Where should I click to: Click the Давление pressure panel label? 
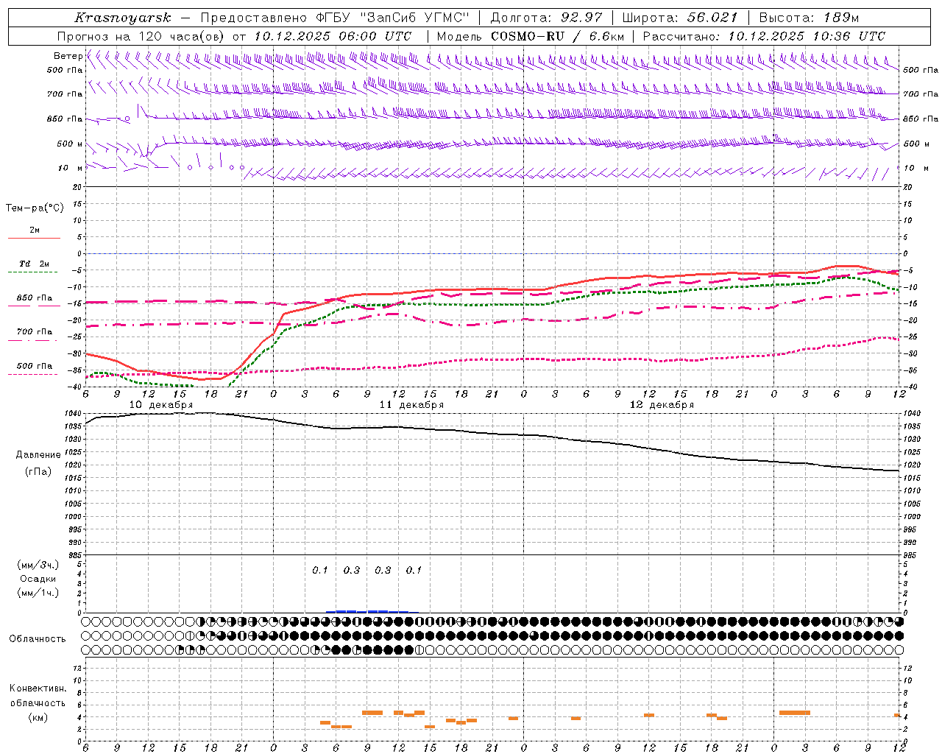coord(38,454)
